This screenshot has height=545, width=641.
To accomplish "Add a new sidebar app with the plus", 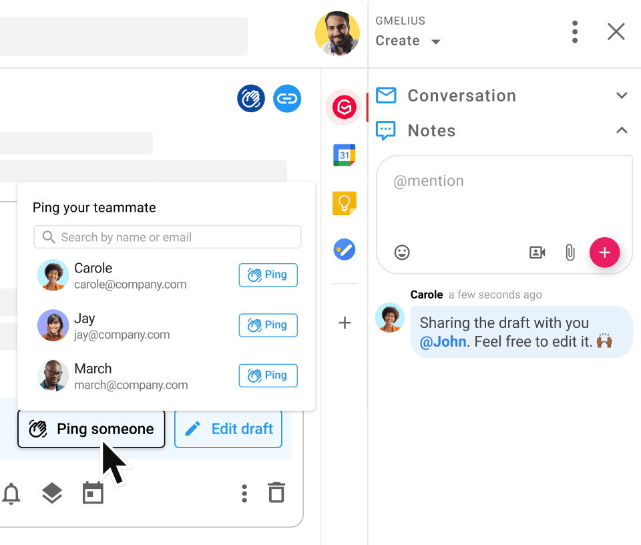I will 345,323.
